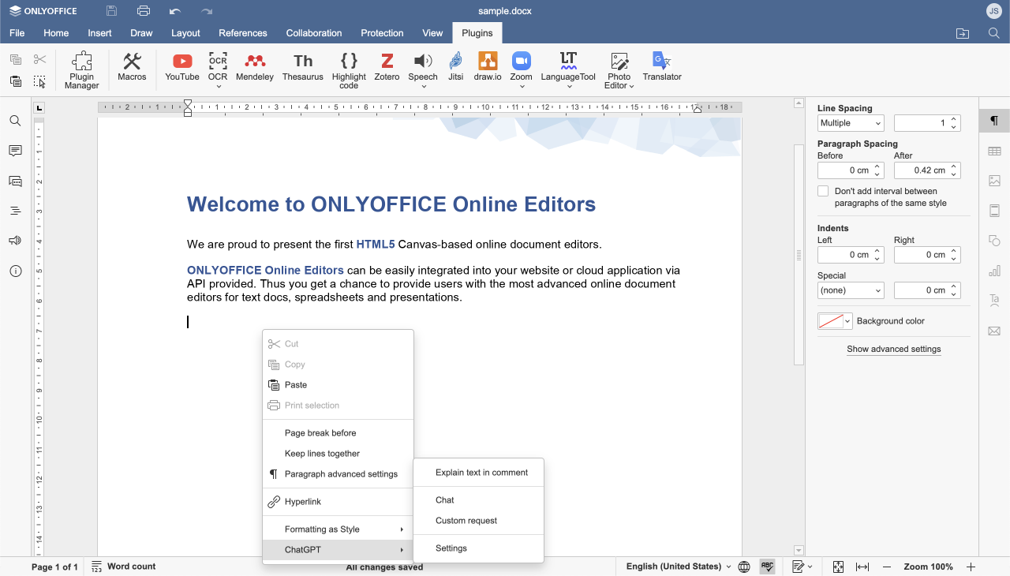Viewport: 1010px width, 576px height.
Task: Open the Shape settings right panel icon
Action: 994,241
